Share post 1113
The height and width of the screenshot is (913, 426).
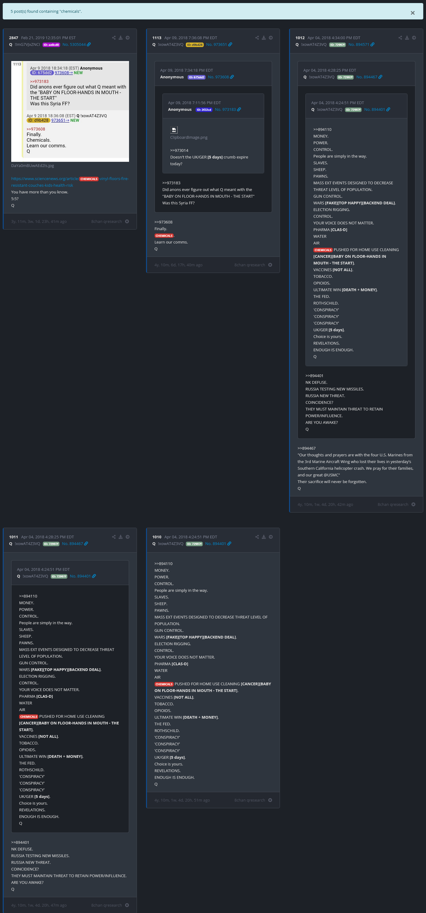[257, 38]
